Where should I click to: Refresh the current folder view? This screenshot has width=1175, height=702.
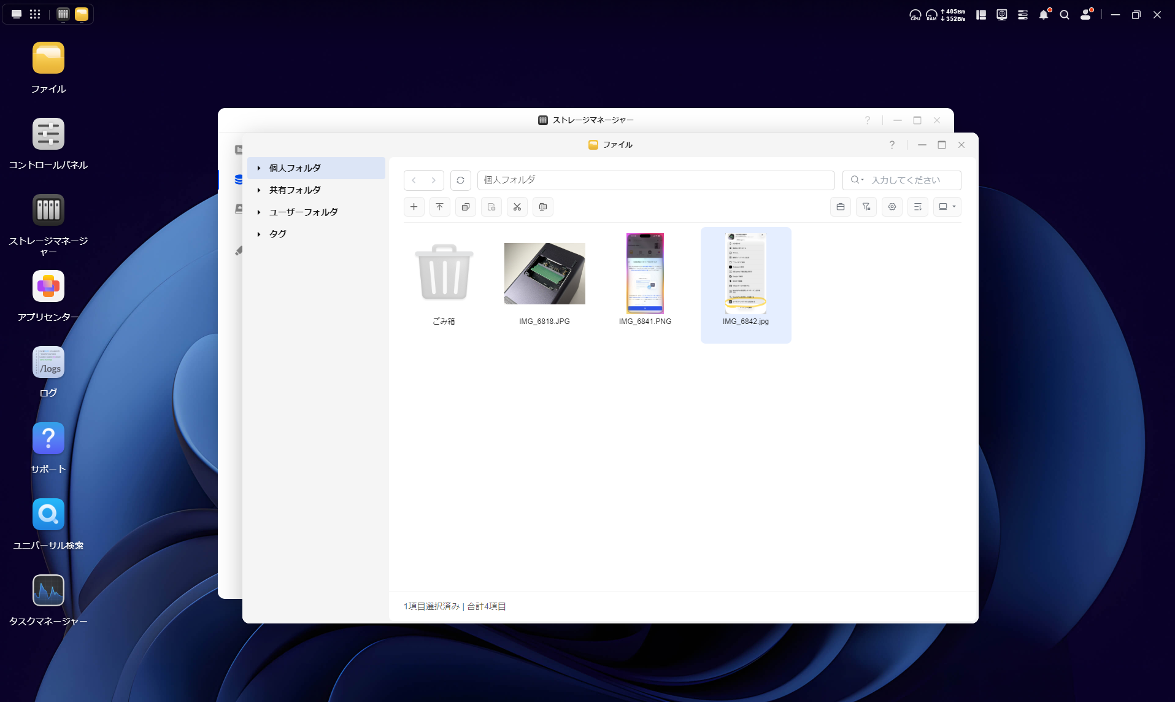click(461, 180)
